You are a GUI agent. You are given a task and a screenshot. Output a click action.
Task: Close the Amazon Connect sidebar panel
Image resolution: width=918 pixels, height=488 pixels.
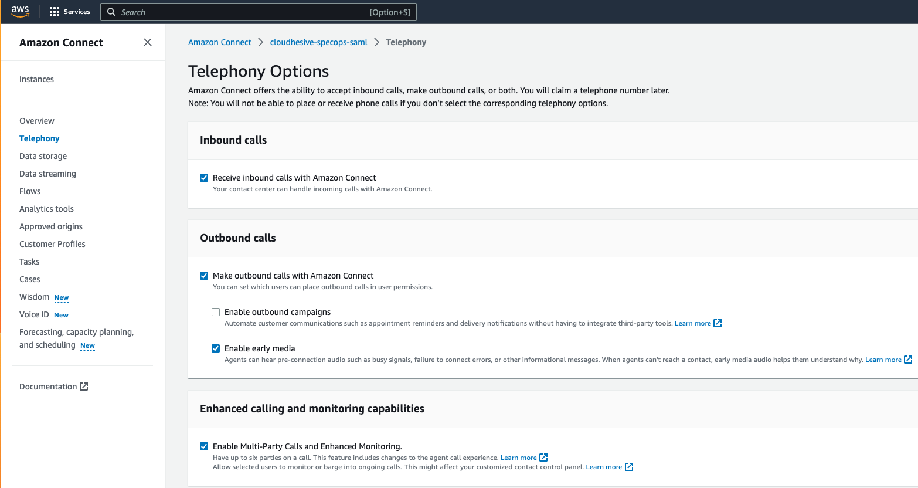tap(148, 42)
